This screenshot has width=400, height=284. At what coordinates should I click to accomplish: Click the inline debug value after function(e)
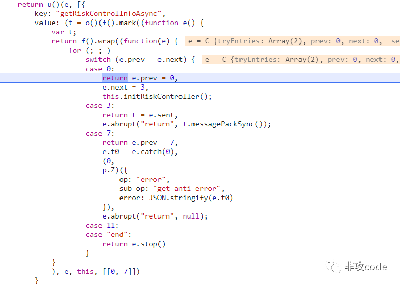[292, 41]
